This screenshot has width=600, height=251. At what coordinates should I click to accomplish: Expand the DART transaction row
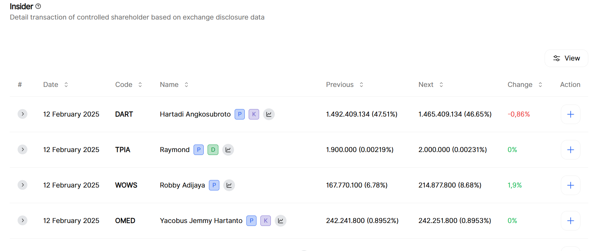pos(22,114)
